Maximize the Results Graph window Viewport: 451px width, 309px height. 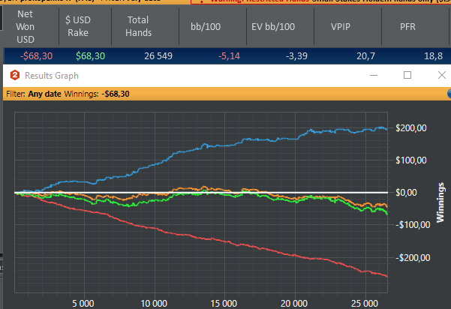coord(407,75)
